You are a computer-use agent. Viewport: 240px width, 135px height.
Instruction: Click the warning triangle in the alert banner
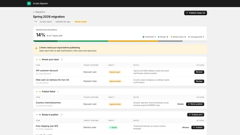[x=36, y=48]
